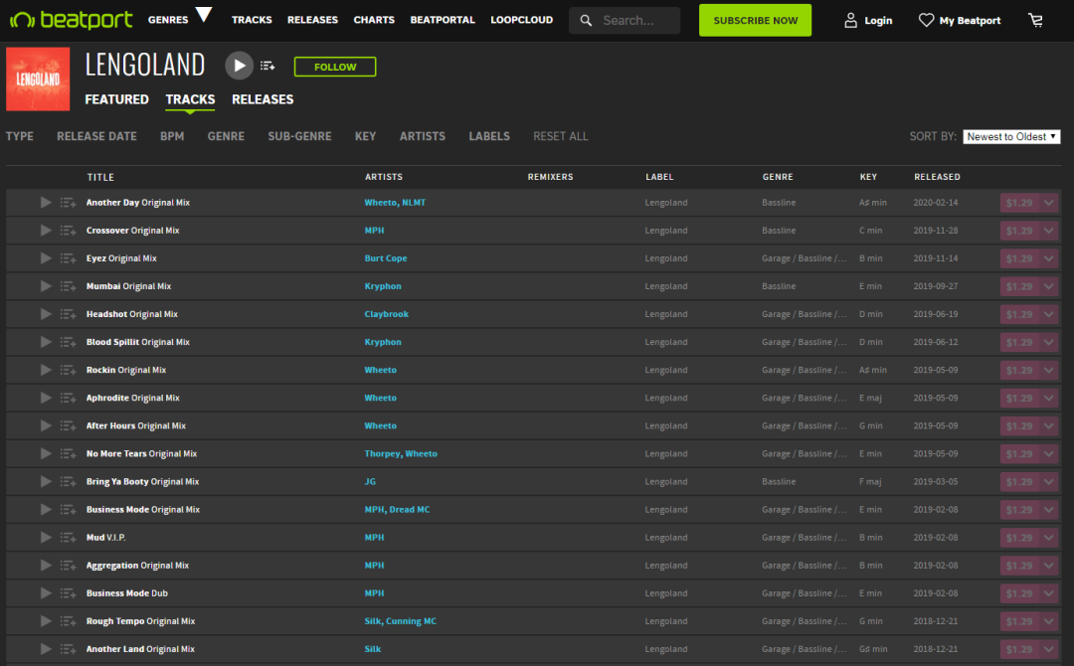This screenshot has height=666, width=1074.
Task: Open Charts in the top navigation
Action: point(374,20)
